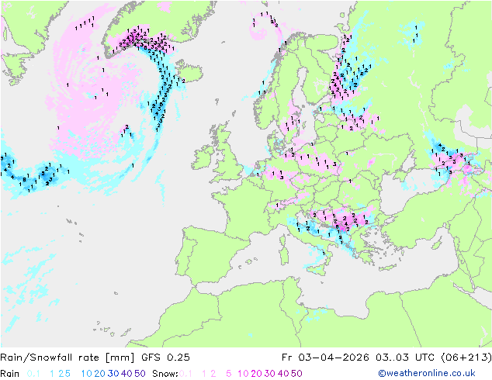This screenshot has width=492, height=380.
Task: Select the 'Rain/Snowfall rate [mm]' title text
Action: click(68, 358)
